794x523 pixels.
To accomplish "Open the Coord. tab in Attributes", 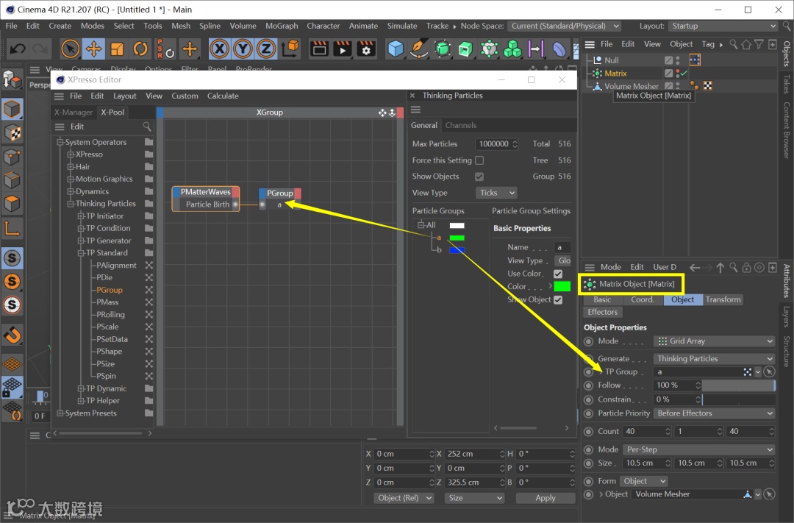I will (643, 299).
